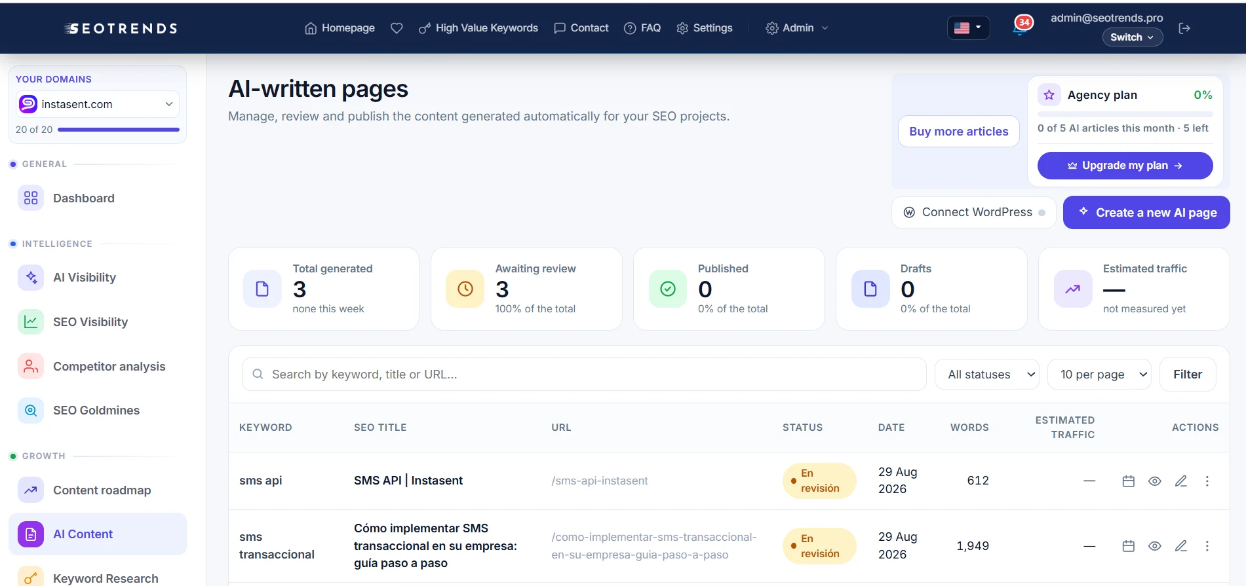The width and height of the screenshot is (1246, 586).
Task: Open the FAQ page
Action: (642, 28)
